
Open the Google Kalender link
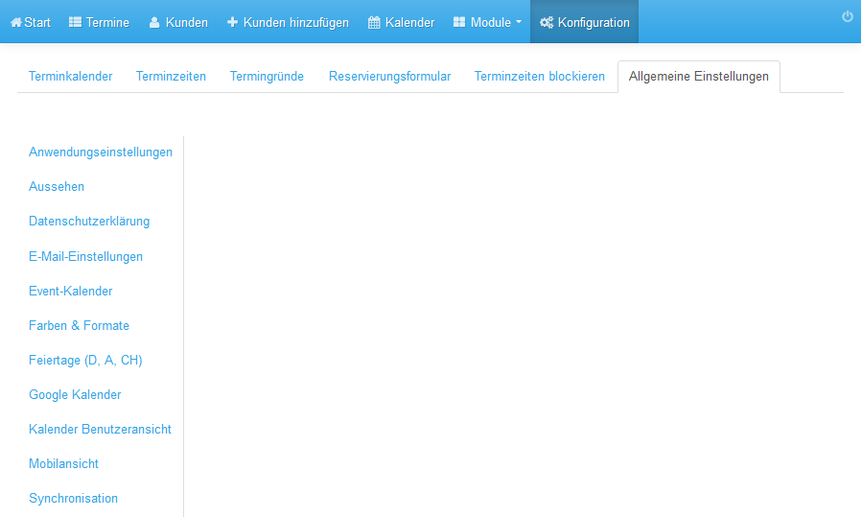75,395
